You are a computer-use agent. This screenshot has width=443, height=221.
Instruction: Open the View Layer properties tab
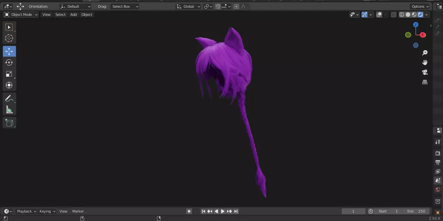tap(438, 171)
